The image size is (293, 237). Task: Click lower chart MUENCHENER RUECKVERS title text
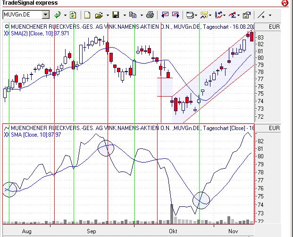click(x=132, y=128)
